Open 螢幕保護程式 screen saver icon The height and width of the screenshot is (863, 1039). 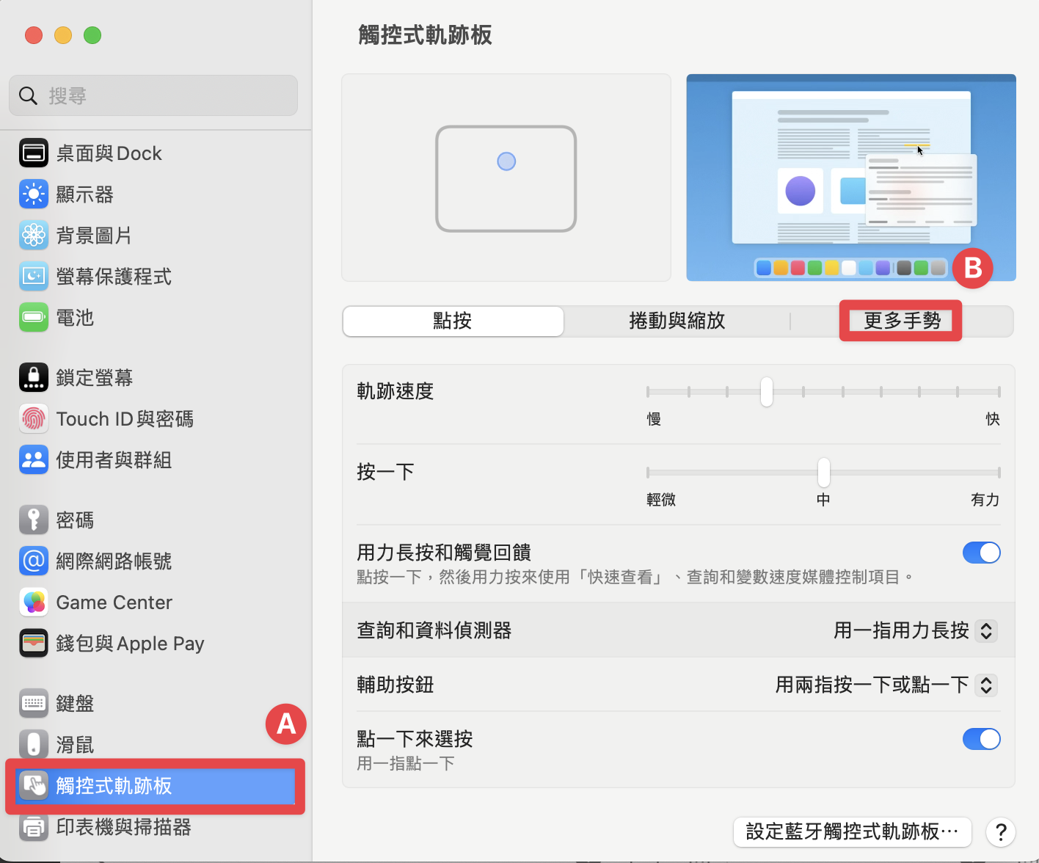coord(34,276)
